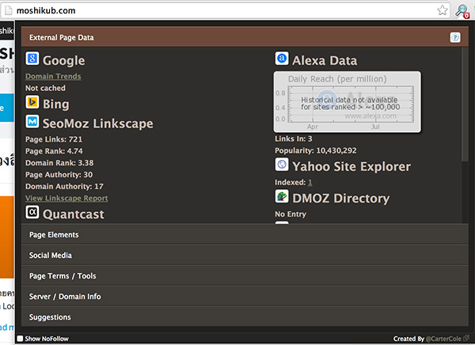Image resolution: width=475 pixels, height=345 pixels.
Task: Click the DMOZ Directory heading
Action: click(x=341, y=199)
